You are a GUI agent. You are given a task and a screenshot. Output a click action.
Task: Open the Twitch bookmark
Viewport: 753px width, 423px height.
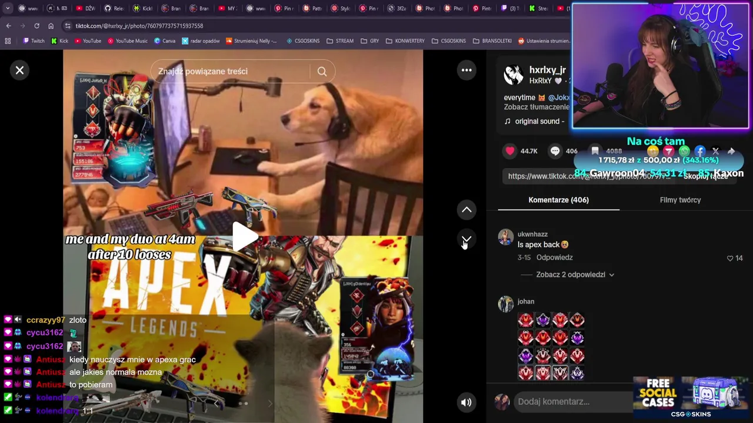click(34, 41)
